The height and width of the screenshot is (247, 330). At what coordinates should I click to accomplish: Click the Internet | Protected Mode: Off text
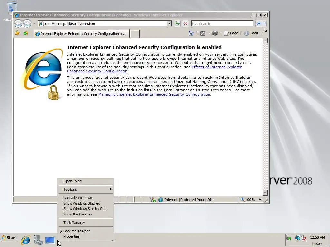[x=188, y=200]
